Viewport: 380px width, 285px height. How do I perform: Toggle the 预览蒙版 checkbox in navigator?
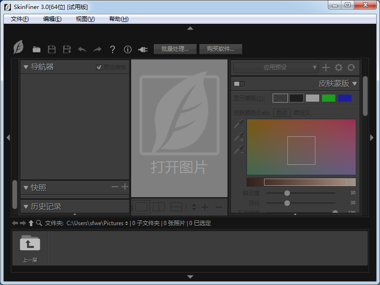point(99,67)
